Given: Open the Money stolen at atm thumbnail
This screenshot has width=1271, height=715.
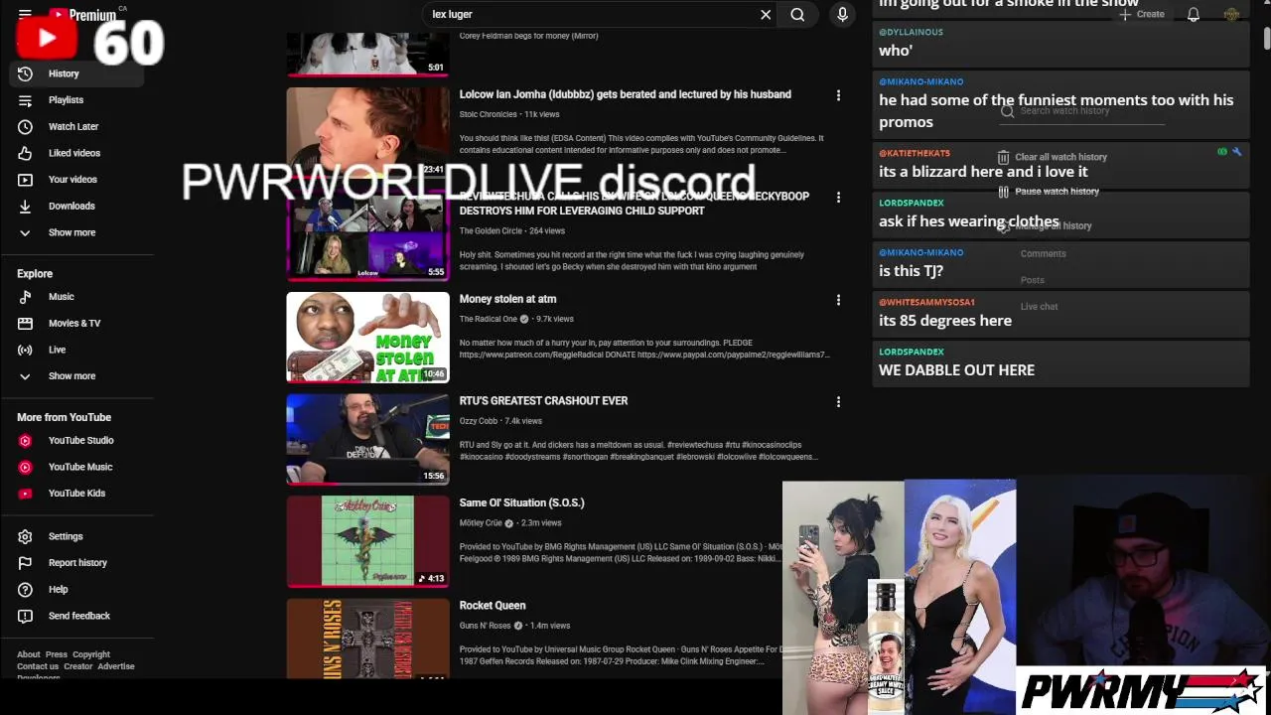Looking at the screenshot, I should 367,338.
